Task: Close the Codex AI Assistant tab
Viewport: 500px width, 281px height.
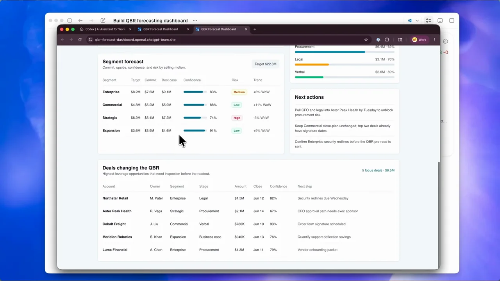Action: tap(130, 29)
